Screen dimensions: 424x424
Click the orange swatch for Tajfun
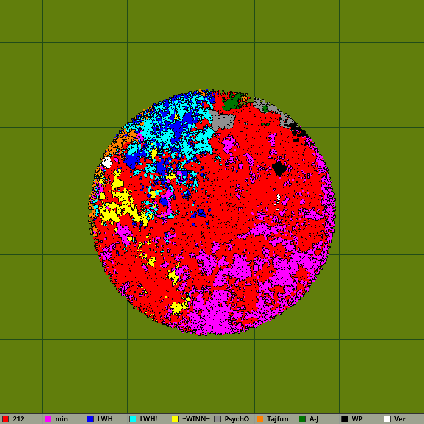click(260, 419)
